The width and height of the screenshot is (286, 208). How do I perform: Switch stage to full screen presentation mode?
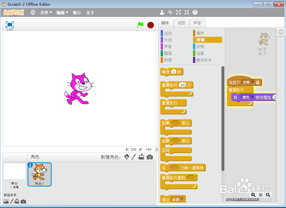(x=10, y=24)
